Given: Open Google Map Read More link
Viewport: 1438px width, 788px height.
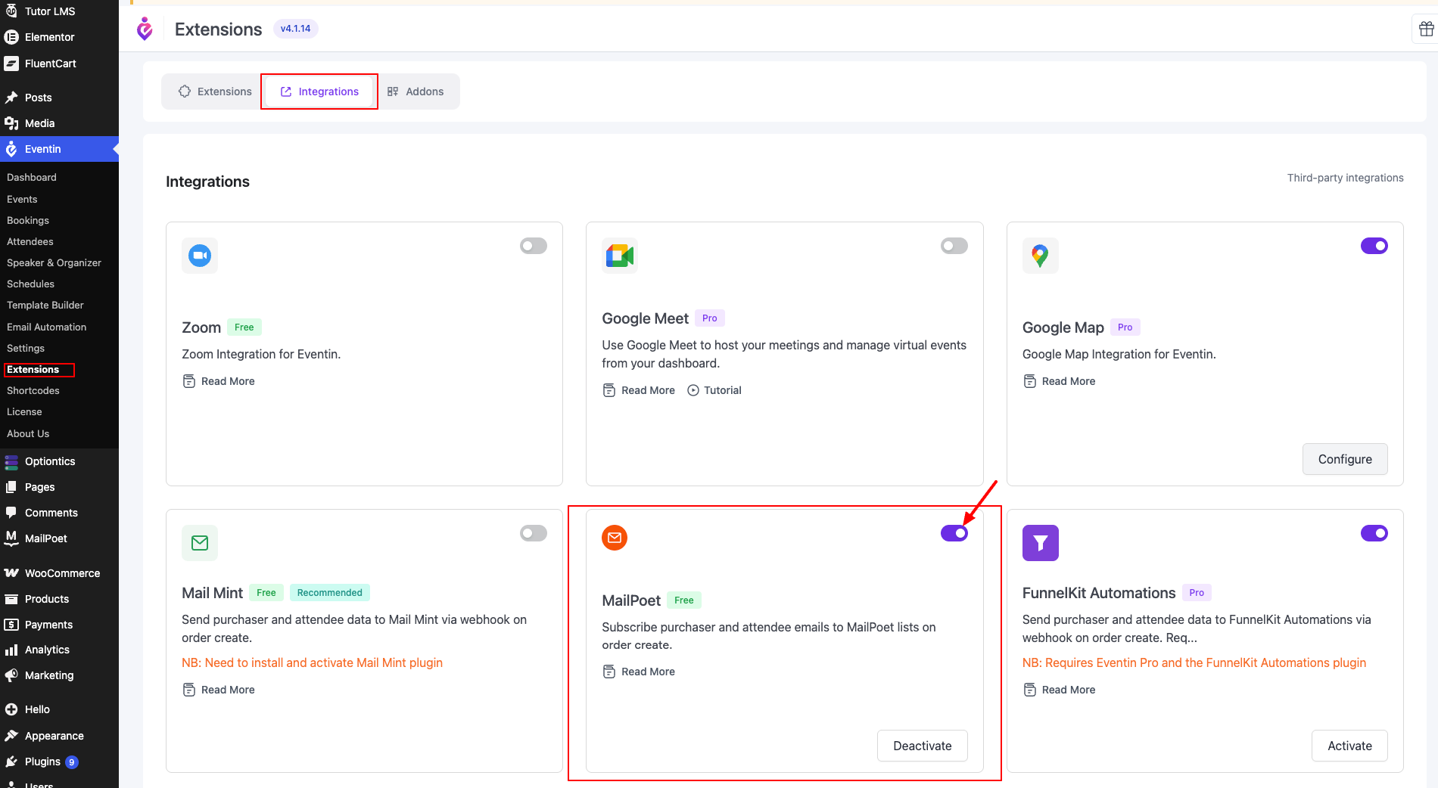Looking at the screenshot, I should click(x=1060, y=381).
